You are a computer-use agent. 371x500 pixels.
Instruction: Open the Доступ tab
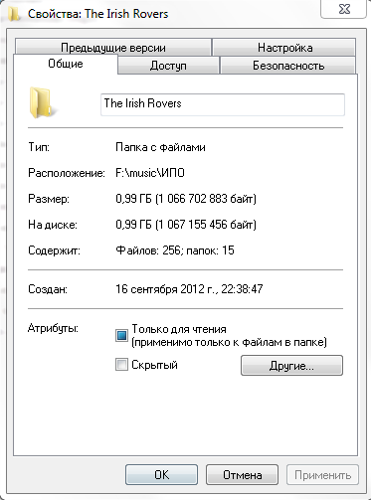point(168,66)
